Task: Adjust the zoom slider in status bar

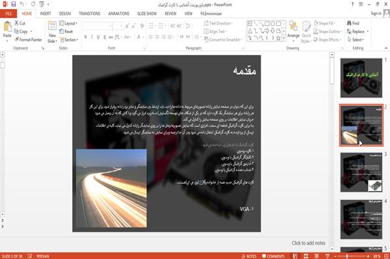Action: click(x=347, y=256)
